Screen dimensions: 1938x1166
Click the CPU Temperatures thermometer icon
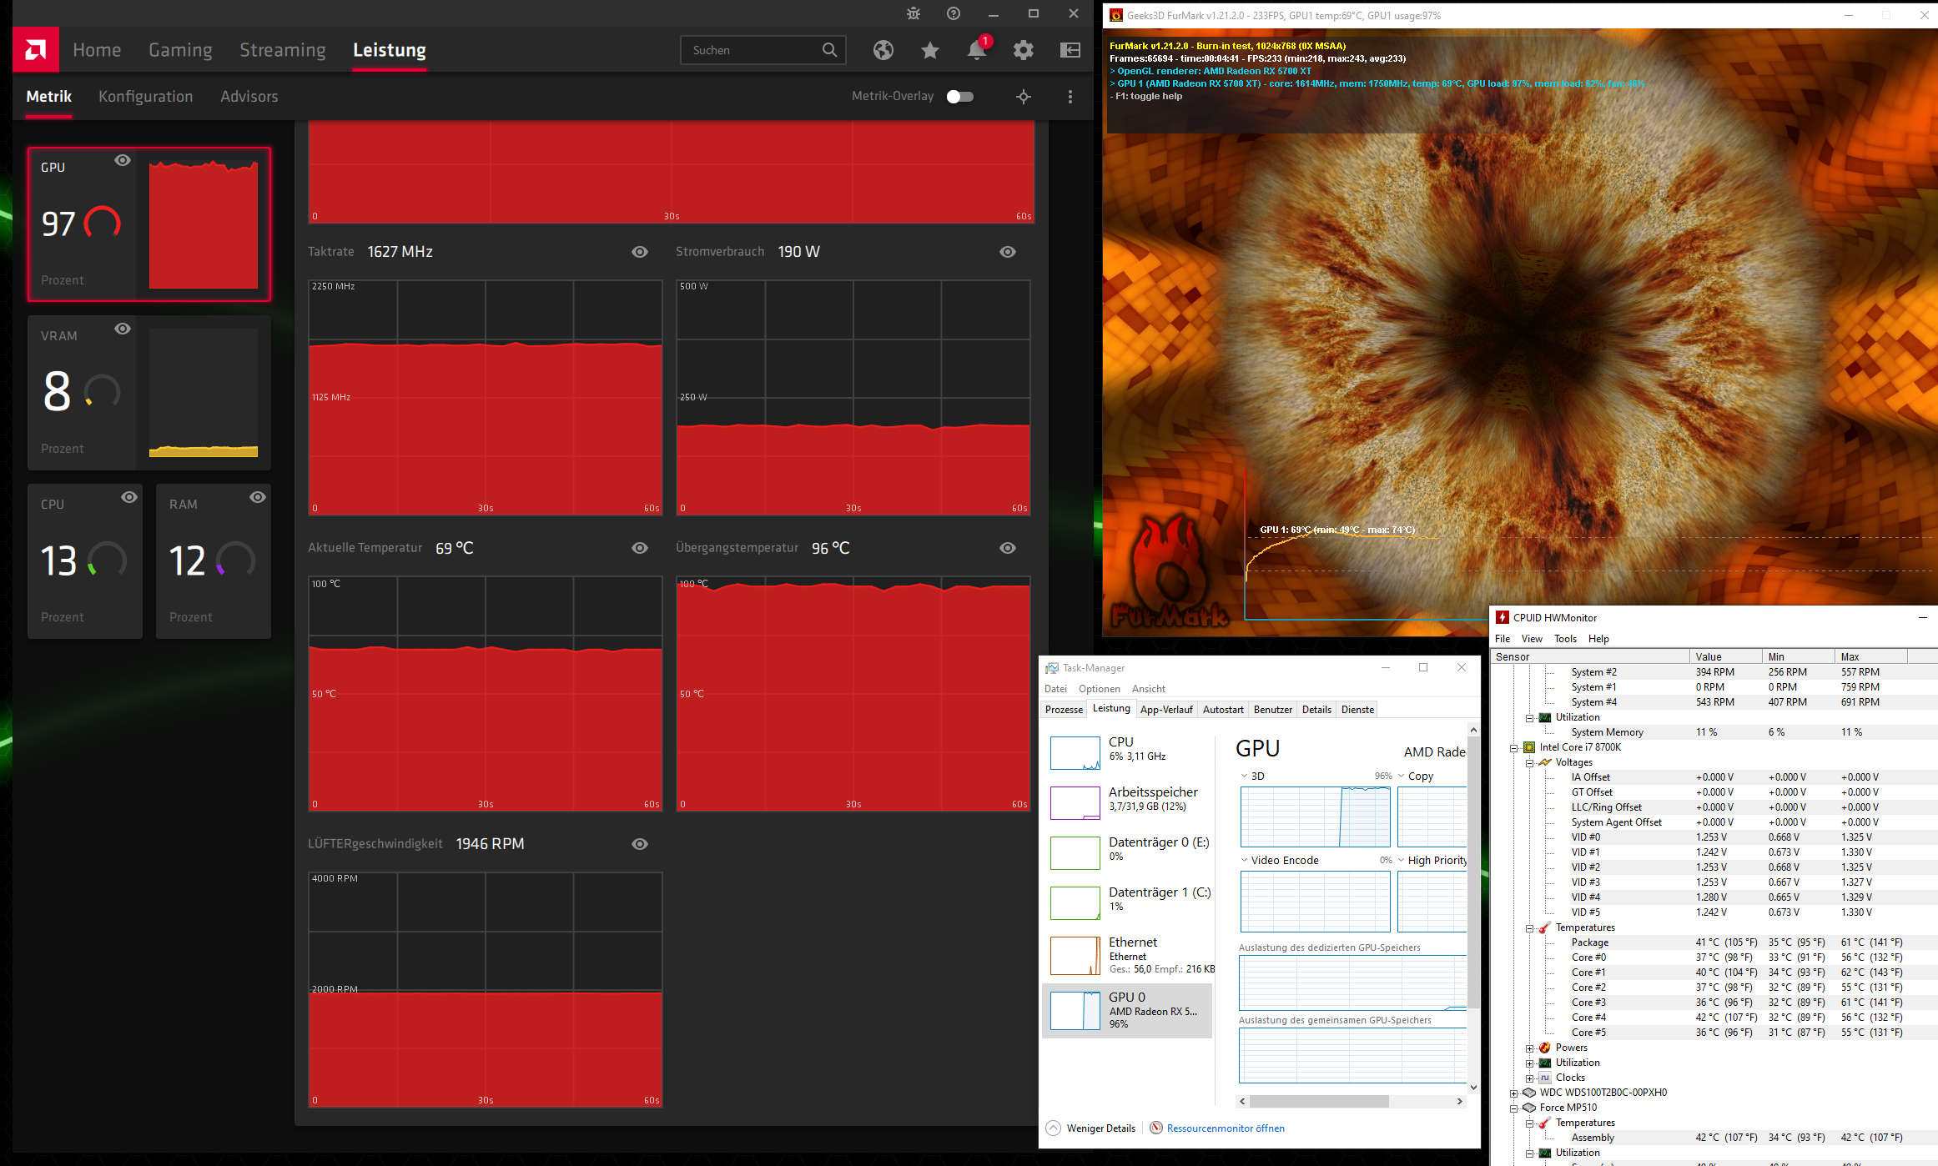point(1545,927)
